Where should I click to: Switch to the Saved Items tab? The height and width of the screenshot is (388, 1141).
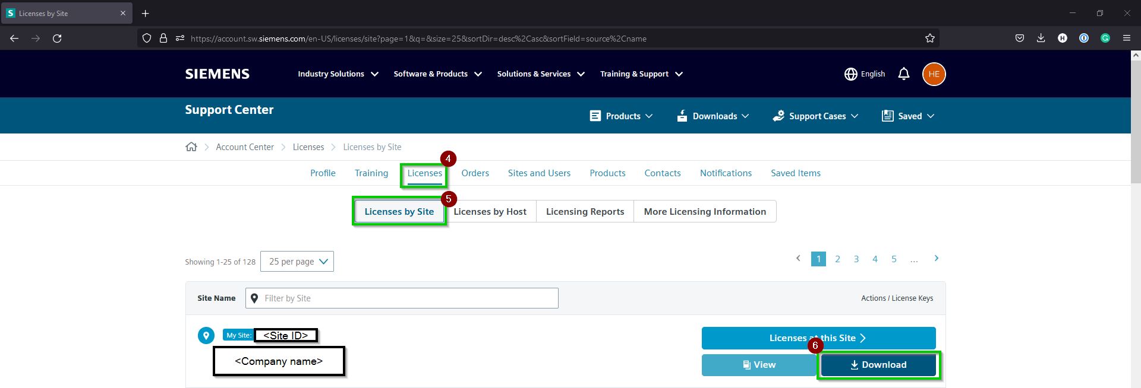[796, 173]
